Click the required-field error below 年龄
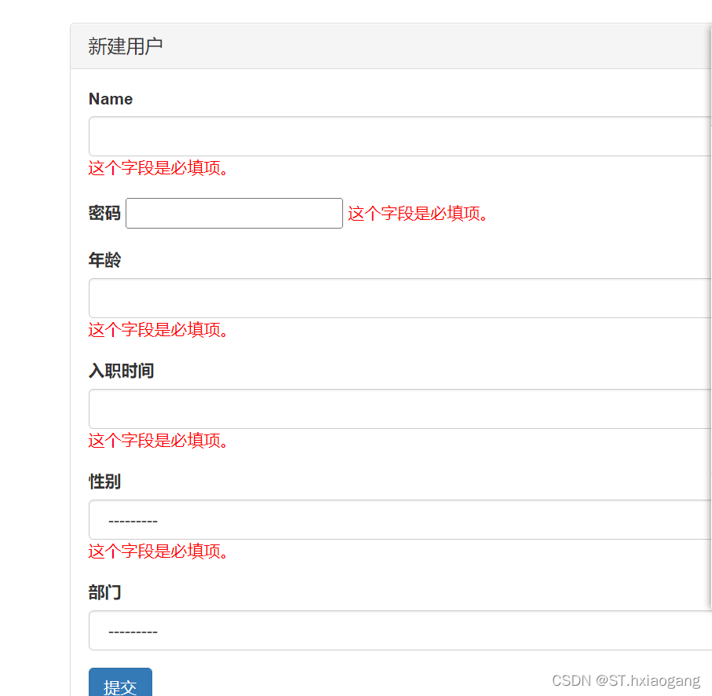The image size is (712, 696). [x=159, y=330]
